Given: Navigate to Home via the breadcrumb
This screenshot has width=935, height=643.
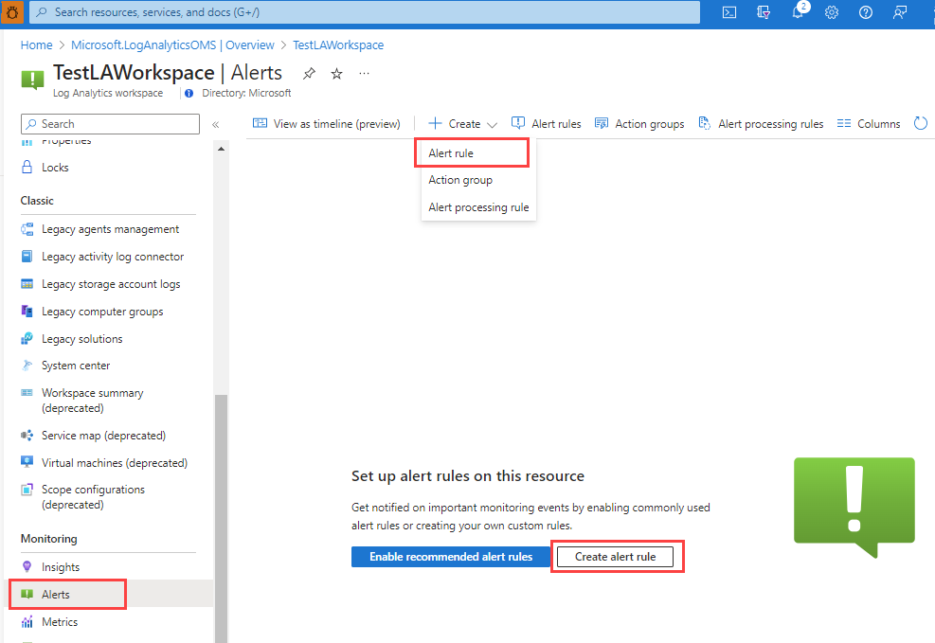Looking at the screenshot, I should tap(36, 45).
